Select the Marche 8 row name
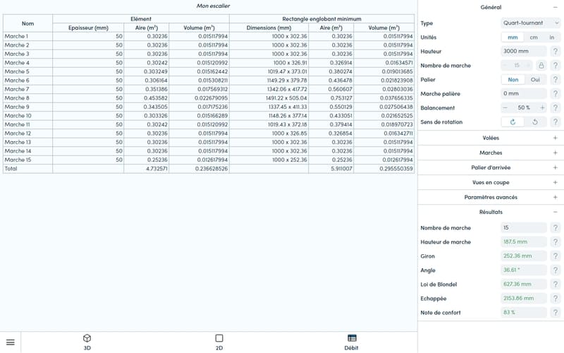564x353 pixels. coord(17,98)
